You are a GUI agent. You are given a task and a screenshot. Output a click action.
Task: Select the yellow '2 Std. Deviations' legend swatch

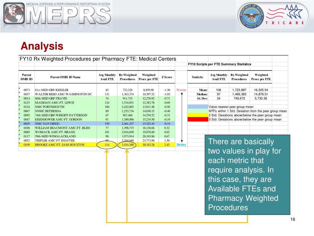pos(198,115)
